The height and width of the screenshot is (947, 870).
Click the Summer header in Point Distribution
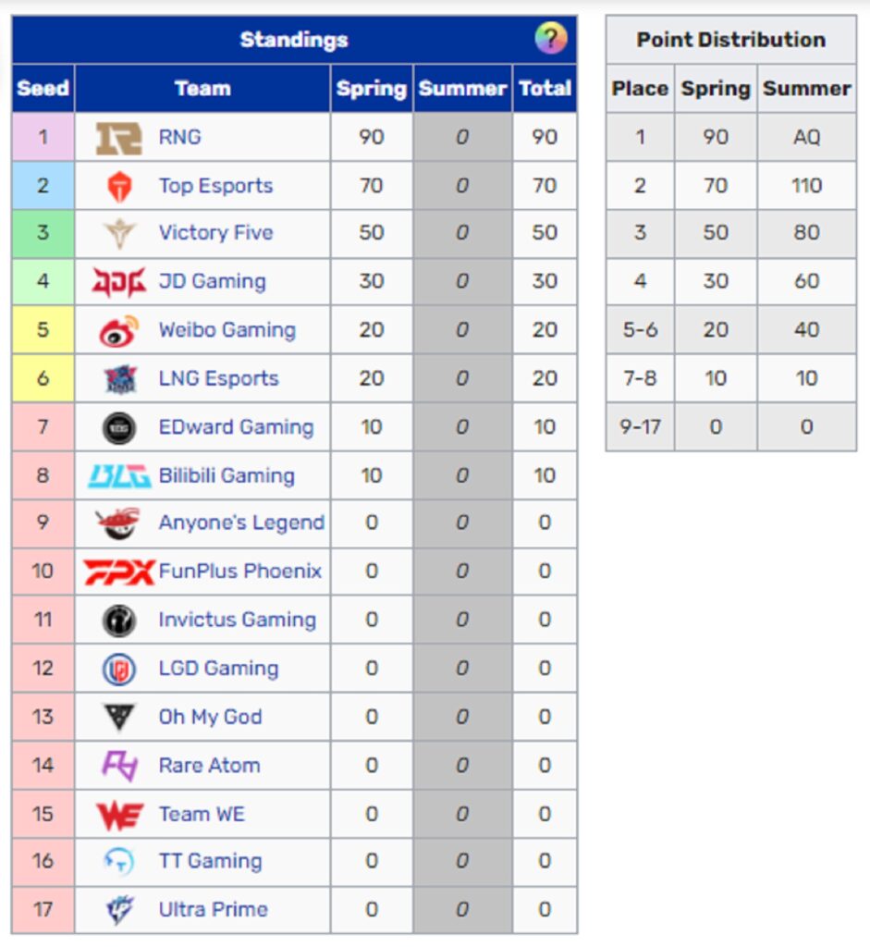click(x=806, y=89)
